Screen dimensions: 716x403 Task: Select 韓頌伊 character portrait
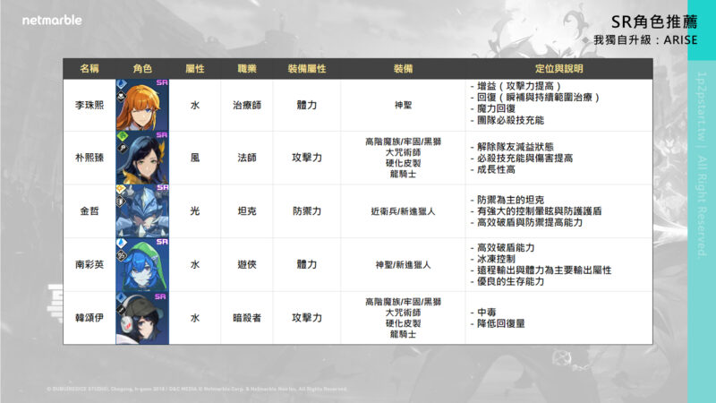[x=142, y=318]
